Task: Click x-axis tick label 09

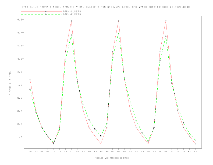Action: (48, 152)
